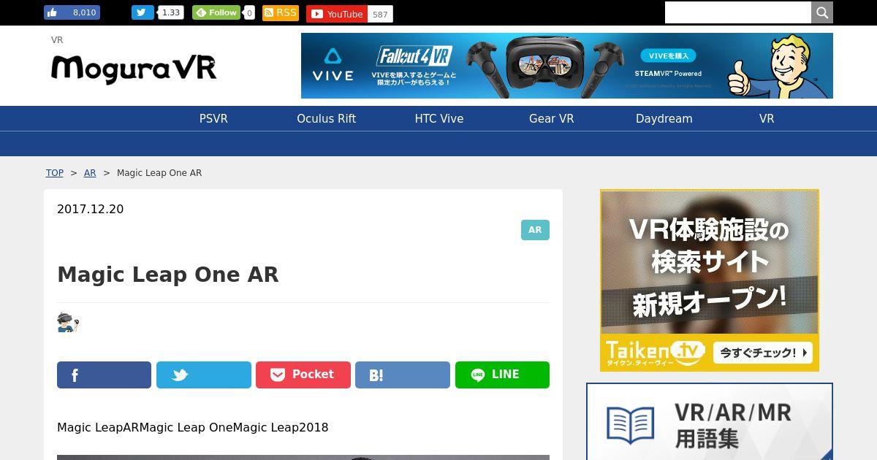This screenshot has width=877, height=460.
Task: Bookmark with the Hatena B! button
Action: 403,375
